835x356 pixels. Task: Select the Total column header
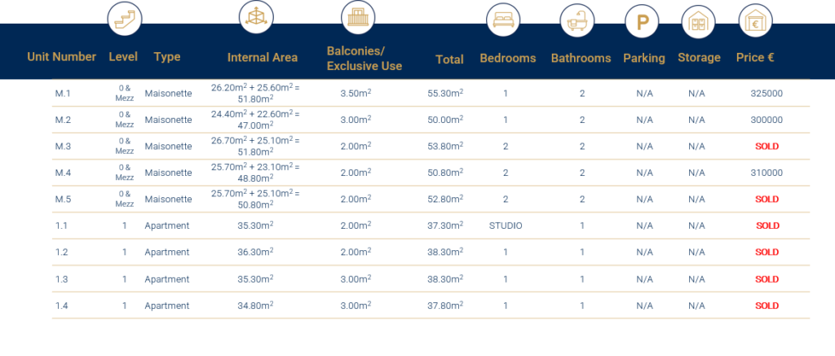(449, 59)
